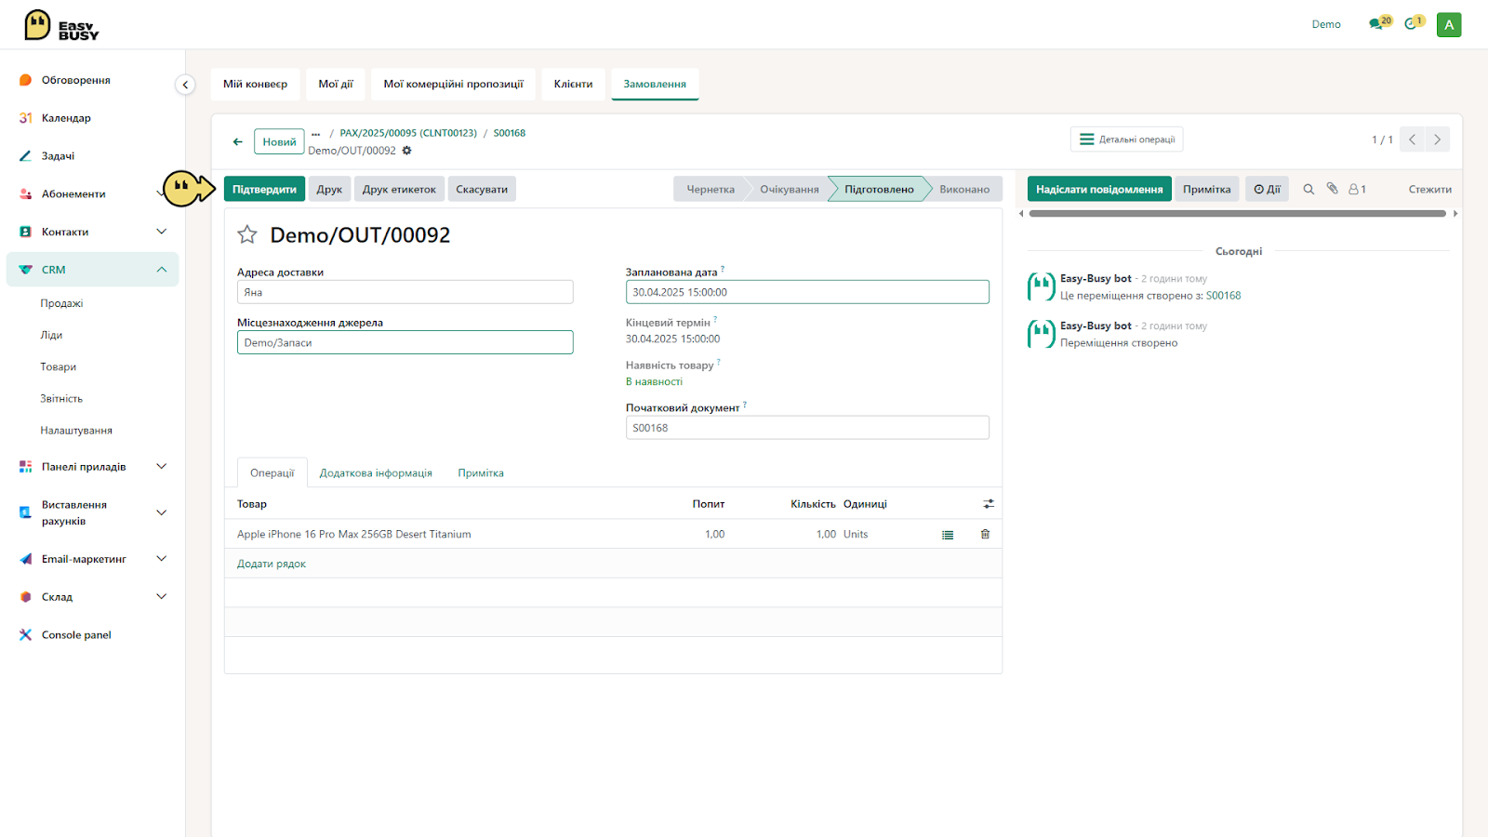Open the Клієнти top tab
Screen dimensions: 1488x837
[x=573, y=84]
